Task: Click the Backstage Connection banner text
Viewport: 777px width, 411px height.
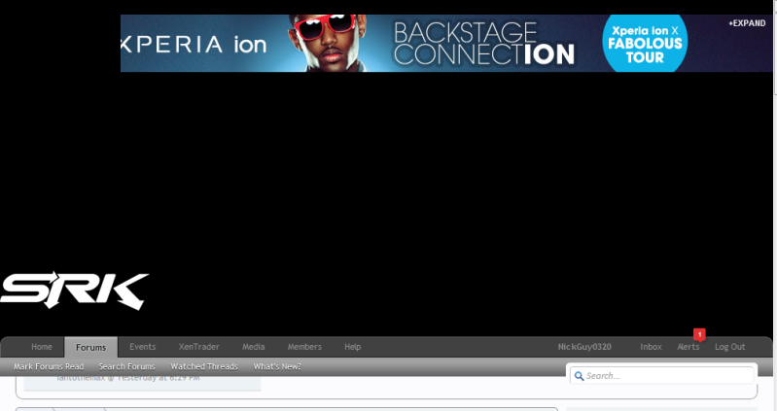Action: pyautogui.click(x=484, y=44)
